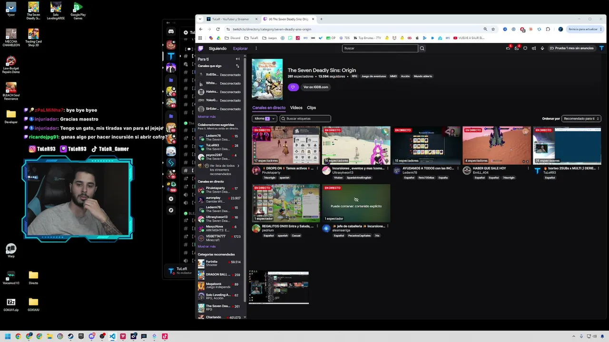Bookmark this page with the star icon
Viewport: 609px width, 342px height.
pyautogui.click(x=493, y=29)
